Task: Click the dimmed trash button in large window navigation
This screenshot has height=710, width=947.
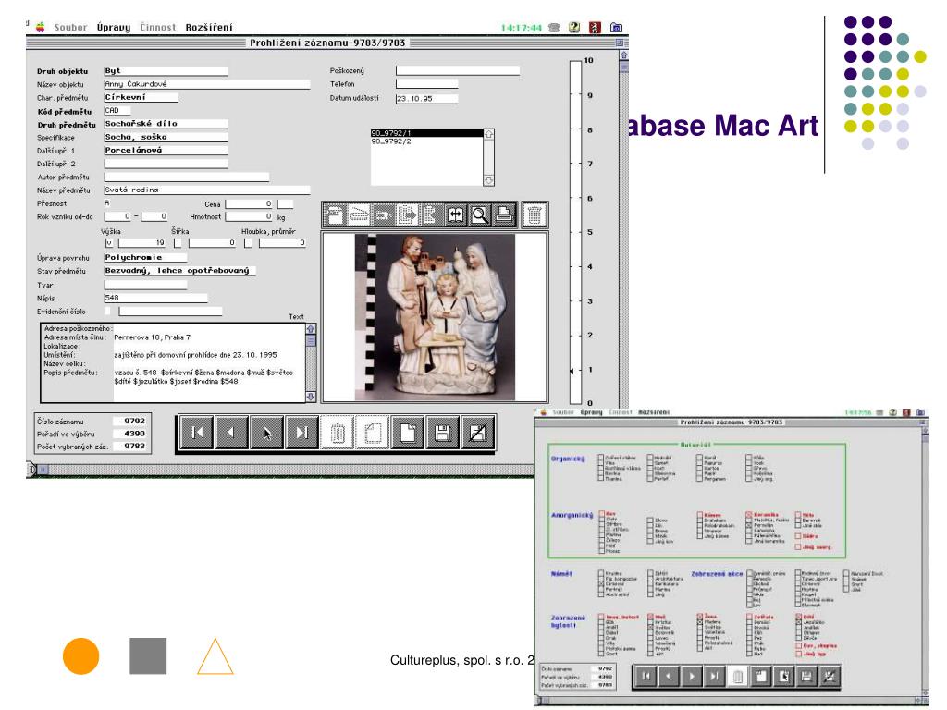Action: 338,433
